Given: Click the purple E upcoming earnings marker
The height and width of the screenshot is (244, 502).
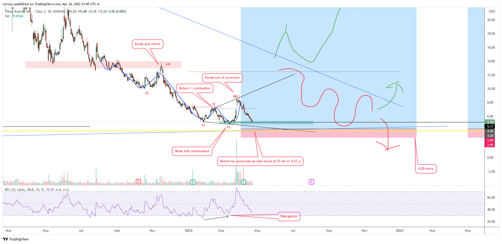Looking at the screenshot, I should 311,182.
